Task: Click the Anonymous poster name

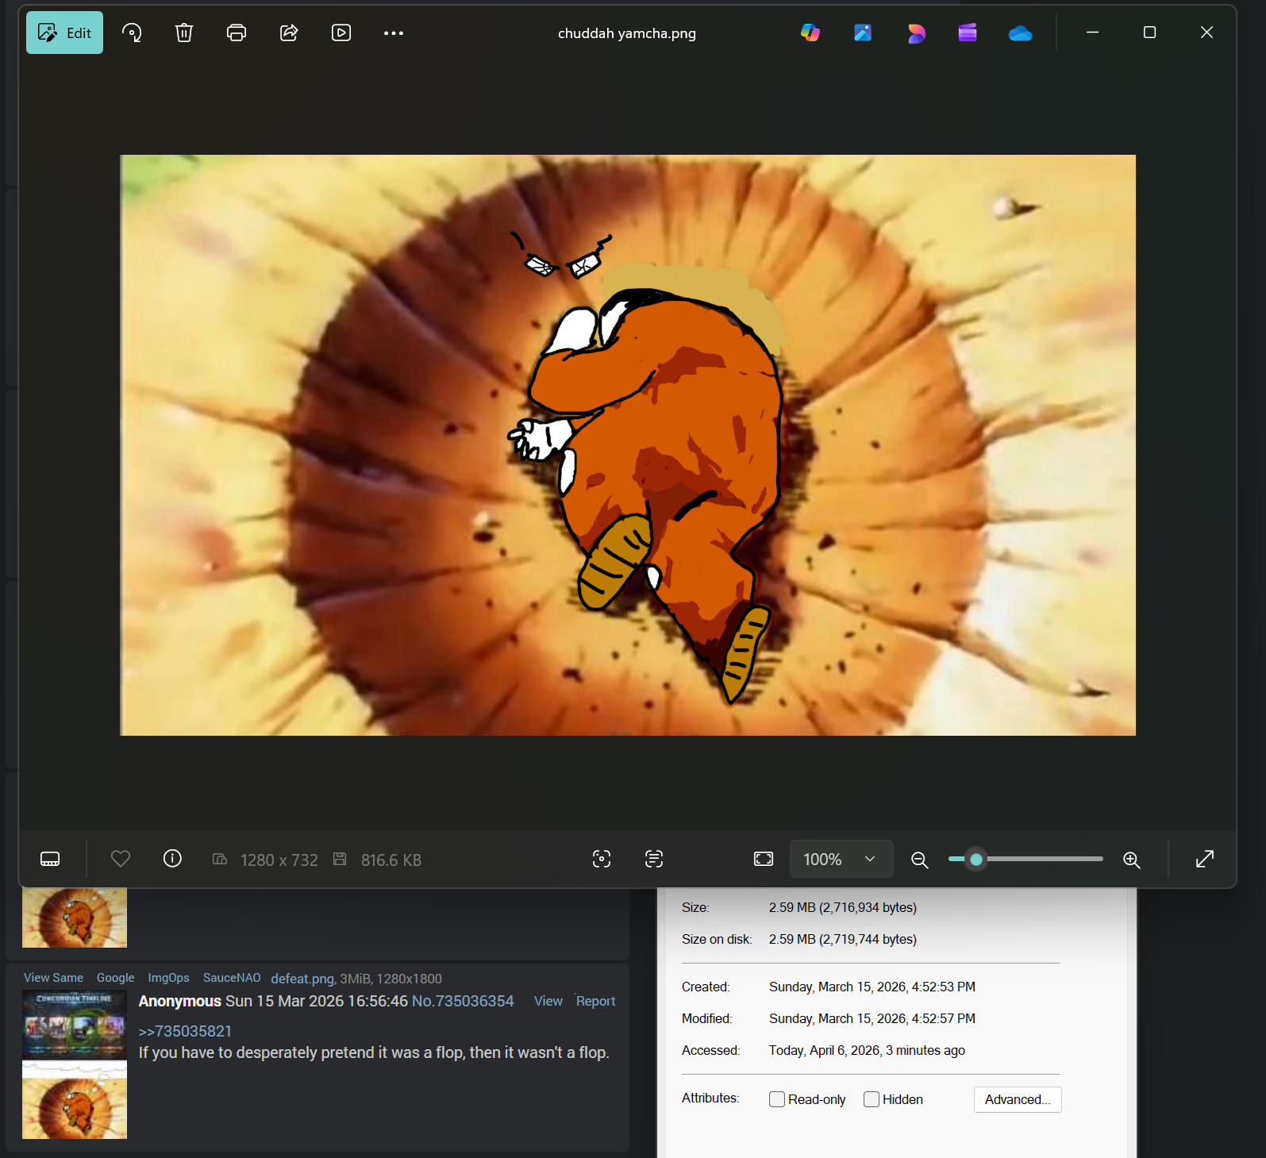Action: click(180, 1001)
